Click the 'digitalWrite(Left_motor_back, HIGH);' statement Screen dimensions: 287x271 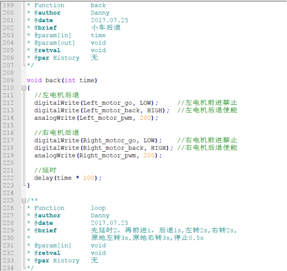click(x=102, y=110)
